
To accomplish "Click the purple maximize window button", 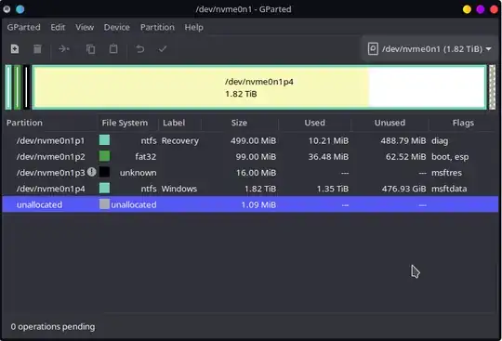I will [x=481, y=9].
